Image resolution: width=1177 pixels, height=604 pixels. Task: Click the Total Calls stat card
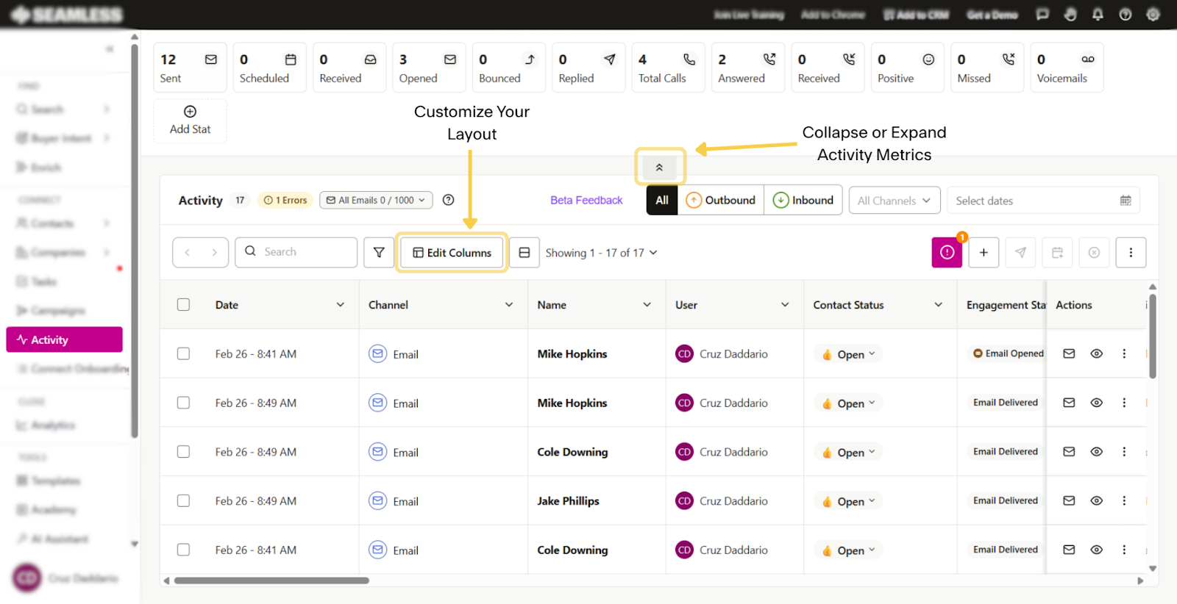[x=668, y=68]
